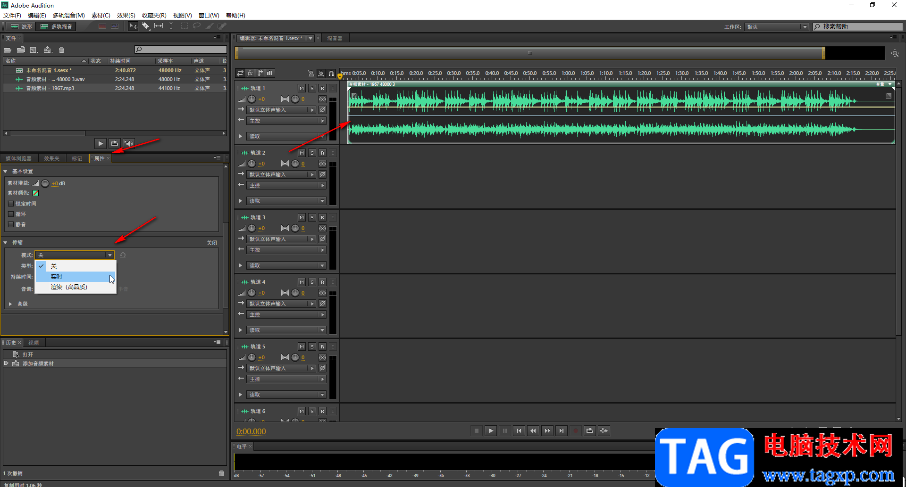This screenshot has height=487, width=906.
Task: Click the zoom navigator icon at top right
Action: [895, 53]
